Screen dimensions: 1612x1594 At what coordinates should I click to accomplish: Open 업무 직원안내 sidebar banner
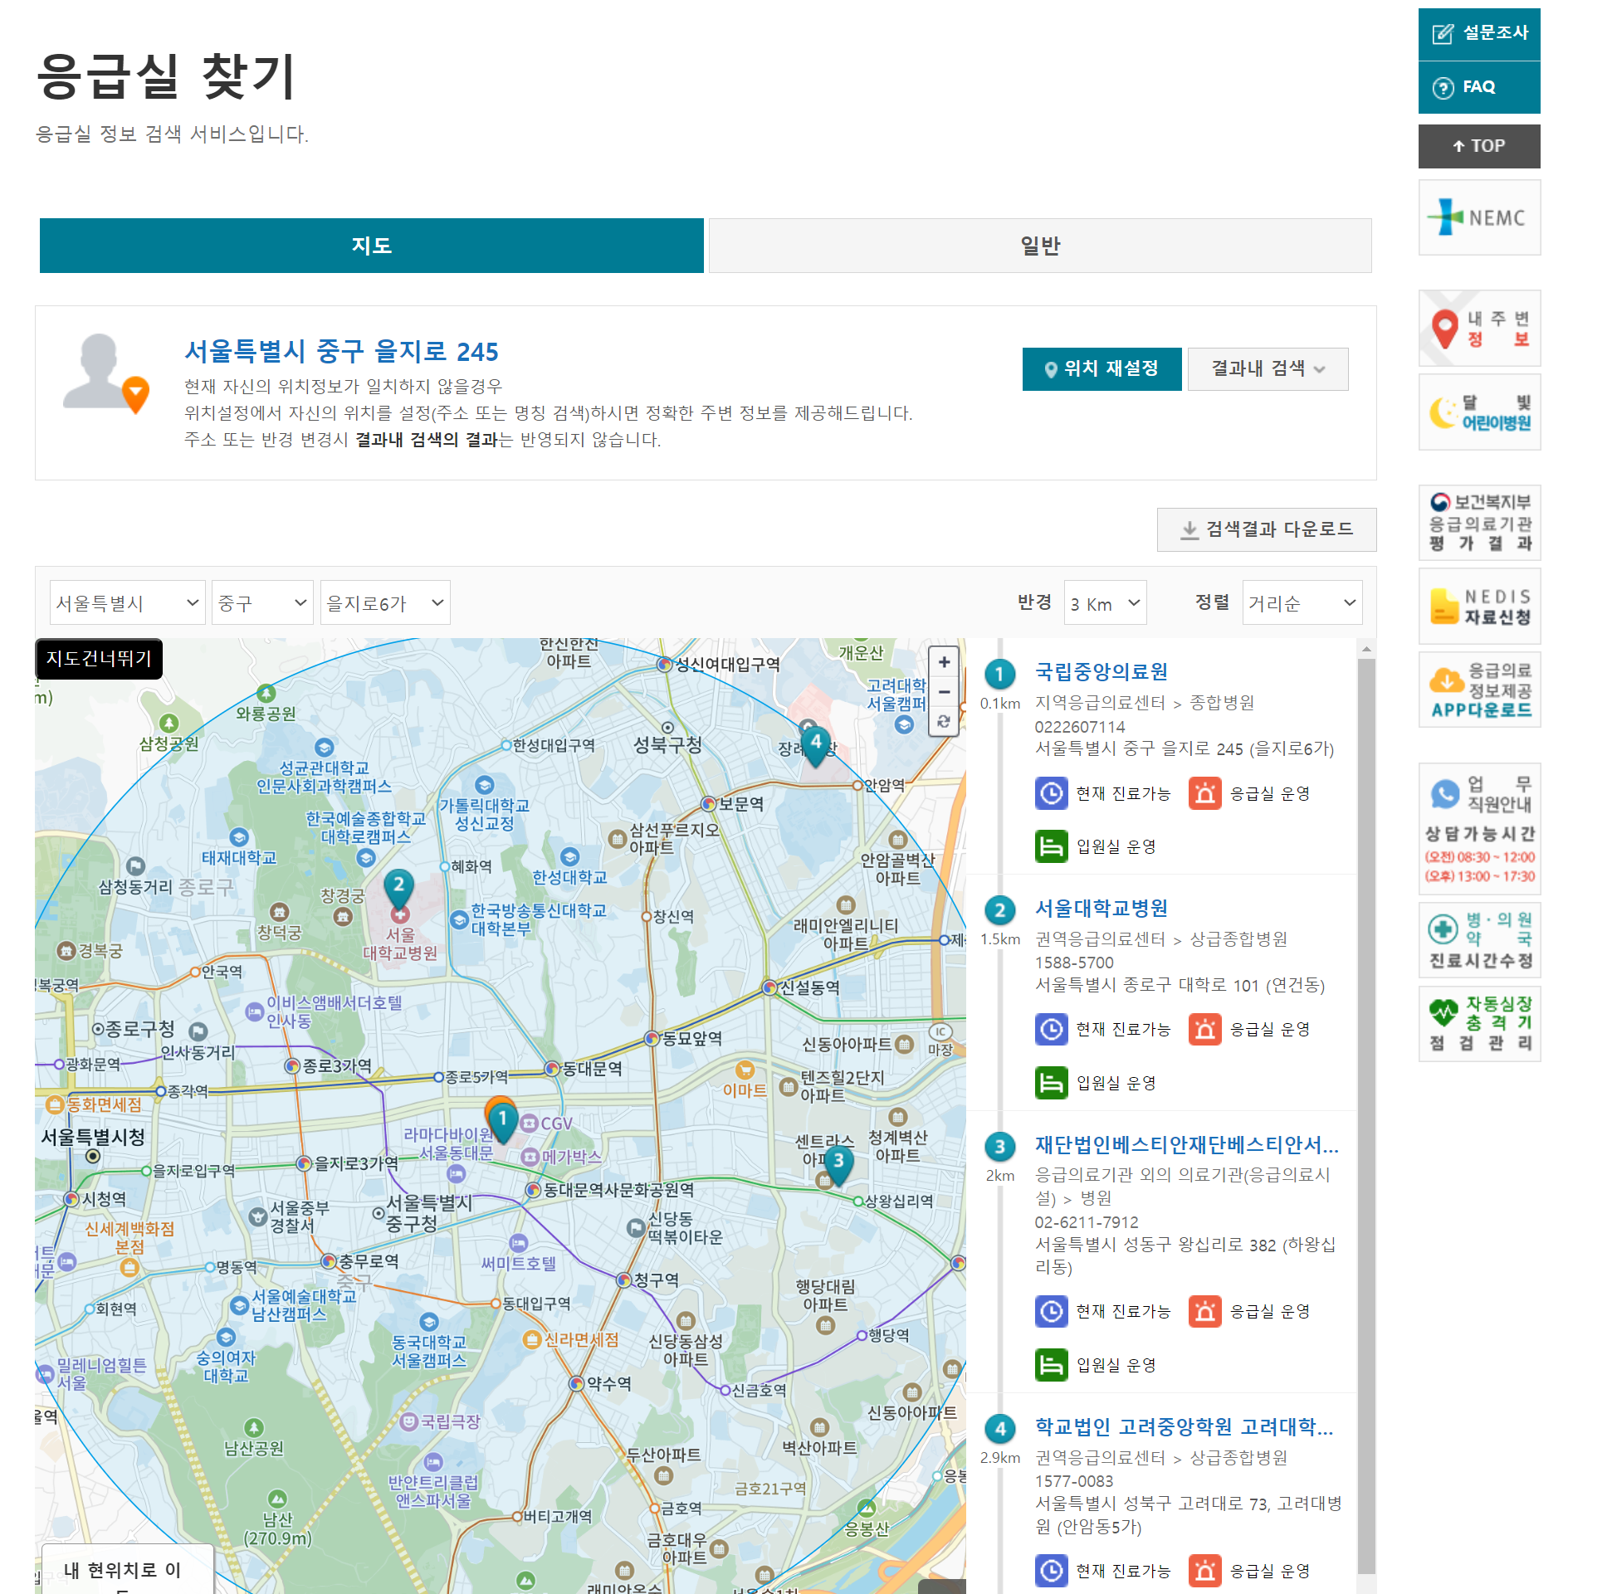click(x=1479, y=829)
